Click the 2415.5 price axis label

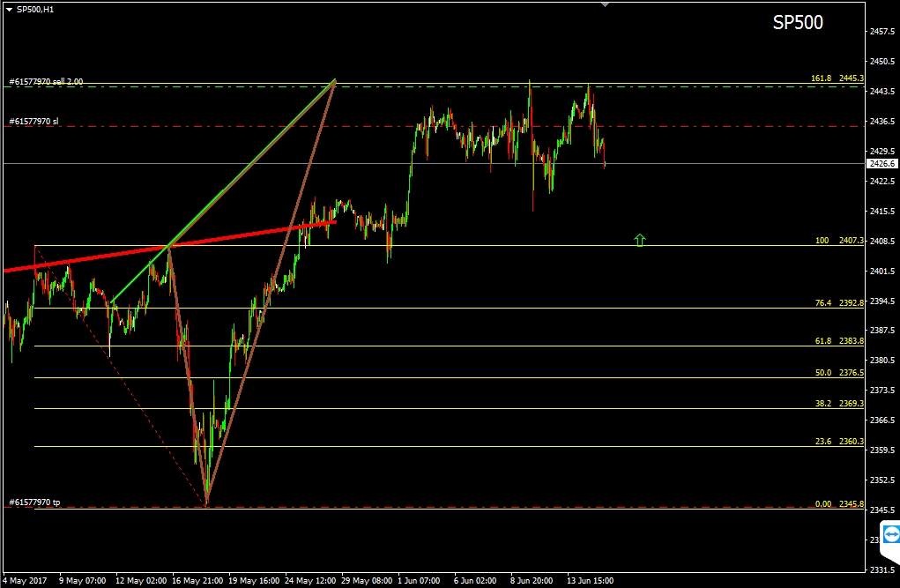click(x=882, y=212)
